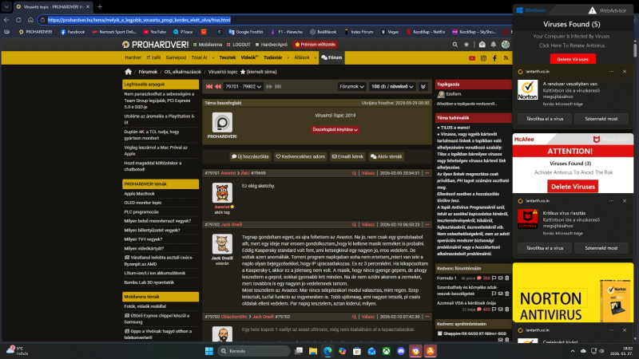Go to previous page with red rewind icon
The height and width of the screenshot is (359, 639).
coord(218,86)
